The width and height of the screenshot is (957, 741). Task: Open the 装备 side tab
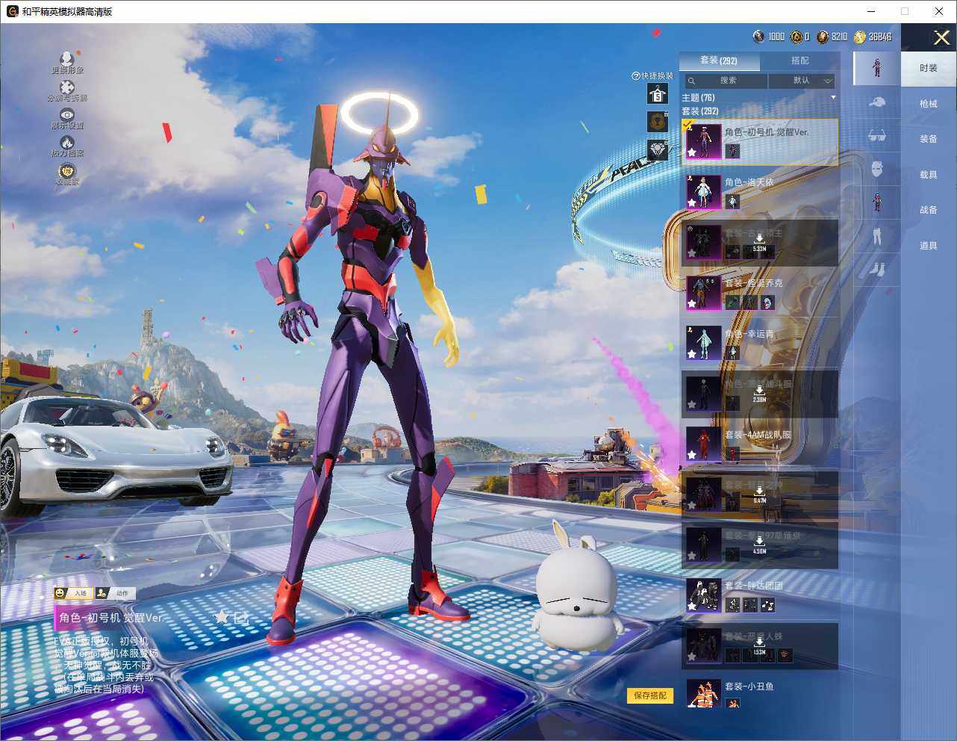pyautogui.click(x=929, y=139)
